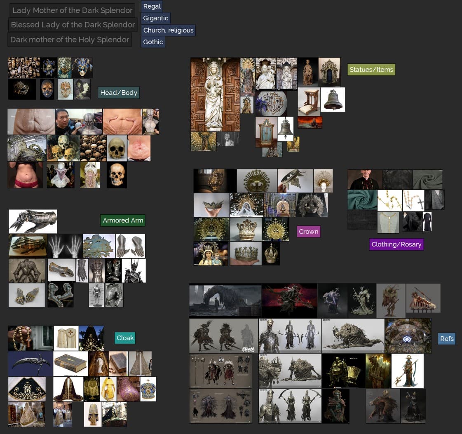Select the green Armored Arm label

(x=123, y=221)
